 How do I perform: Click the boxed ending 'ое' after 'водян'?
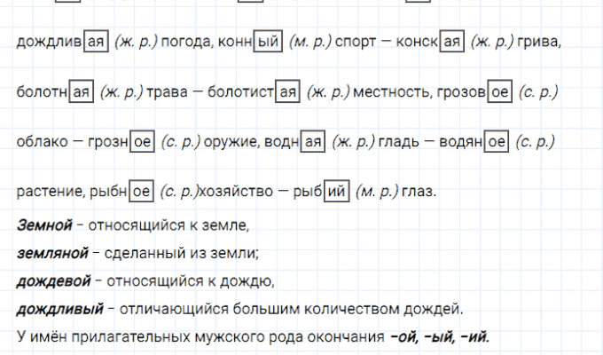click(x=497, y=141)
